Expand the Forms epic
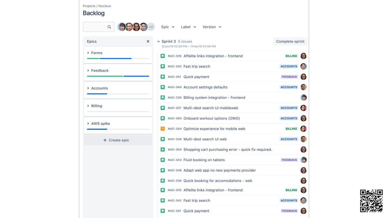This screenshot has width=388, height=218. point(88,53)
